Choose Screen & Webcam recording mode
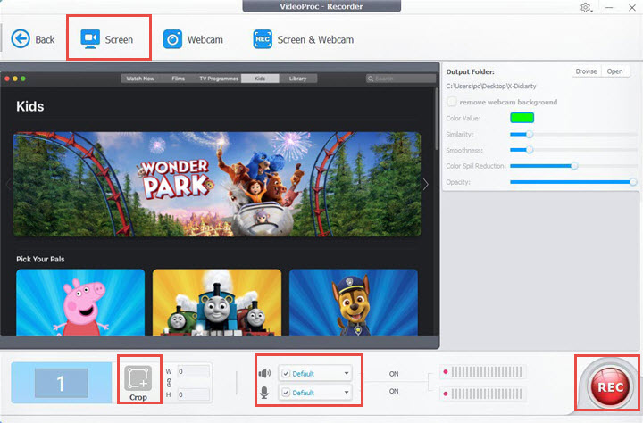The height and width of the screenshot is (423, 643). [303, 39]
